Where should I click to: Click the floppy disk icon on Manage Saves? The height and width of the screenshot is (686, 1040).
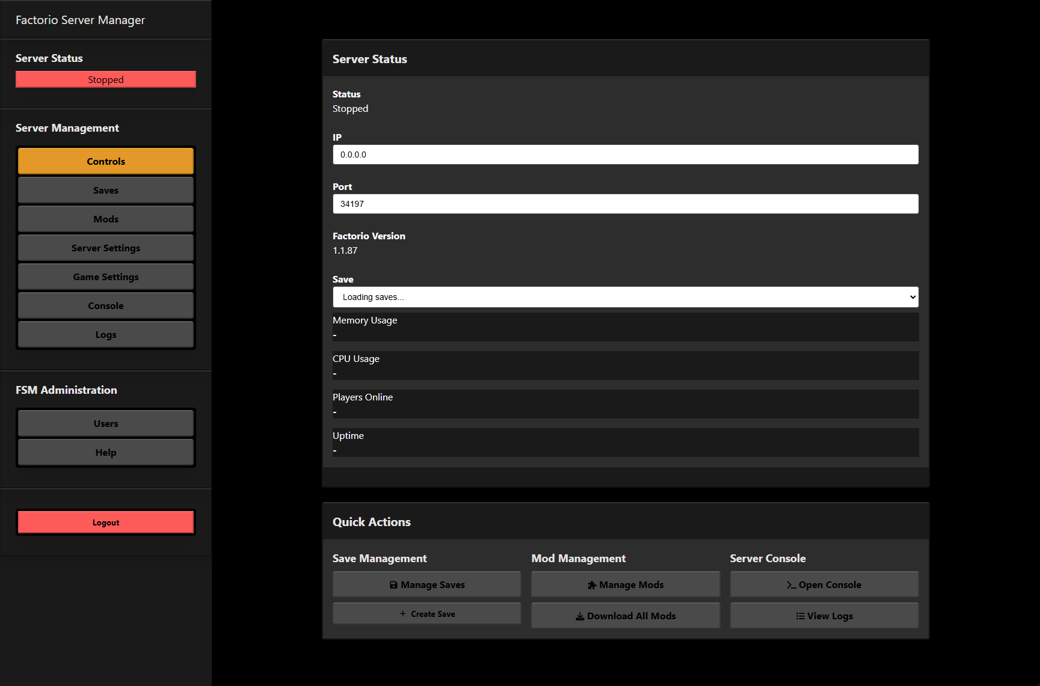click(393, 585)
